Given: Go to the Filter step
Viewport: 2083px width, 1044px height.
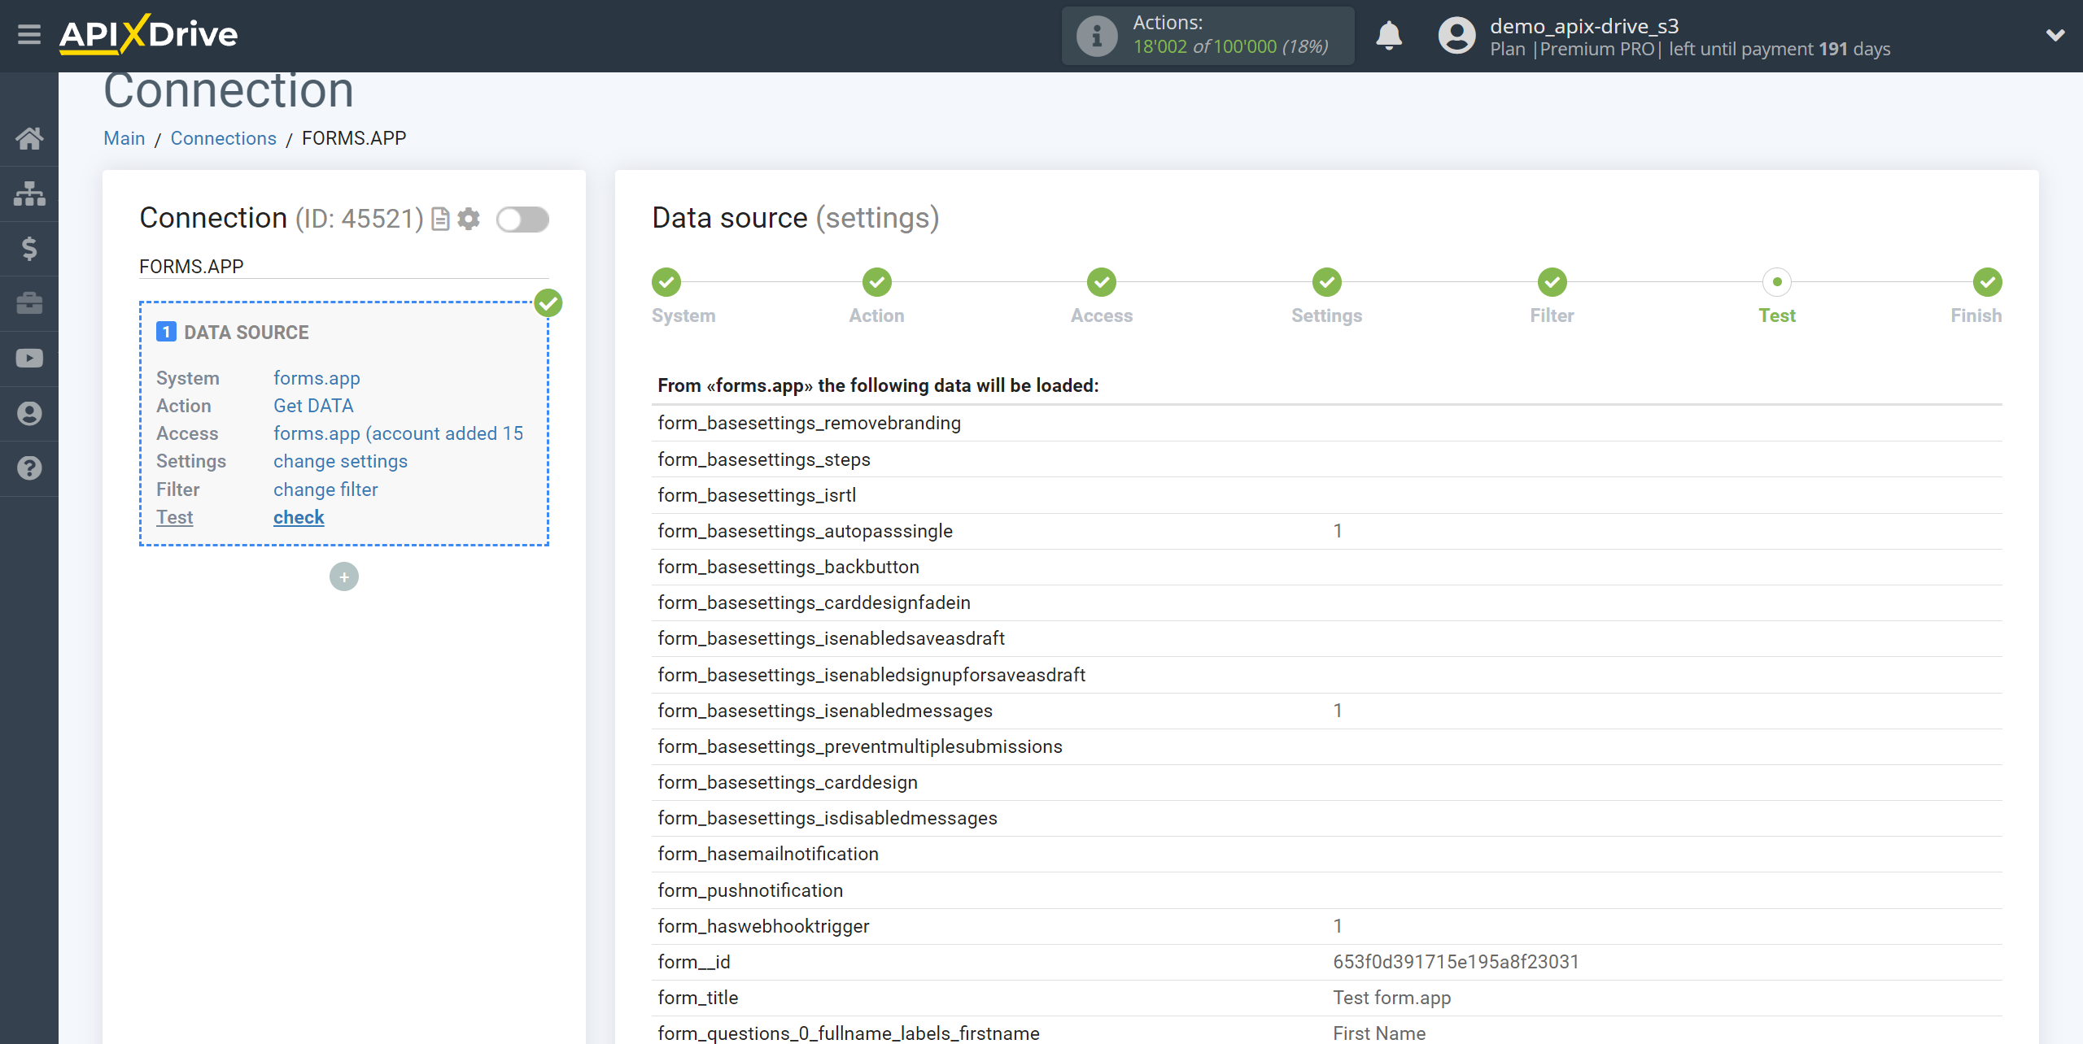Looking at the screenshot, I should click(1552, 282).
